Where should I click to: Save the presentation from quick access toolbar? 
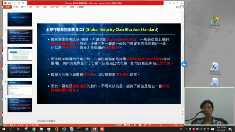(x=10, y=3)
